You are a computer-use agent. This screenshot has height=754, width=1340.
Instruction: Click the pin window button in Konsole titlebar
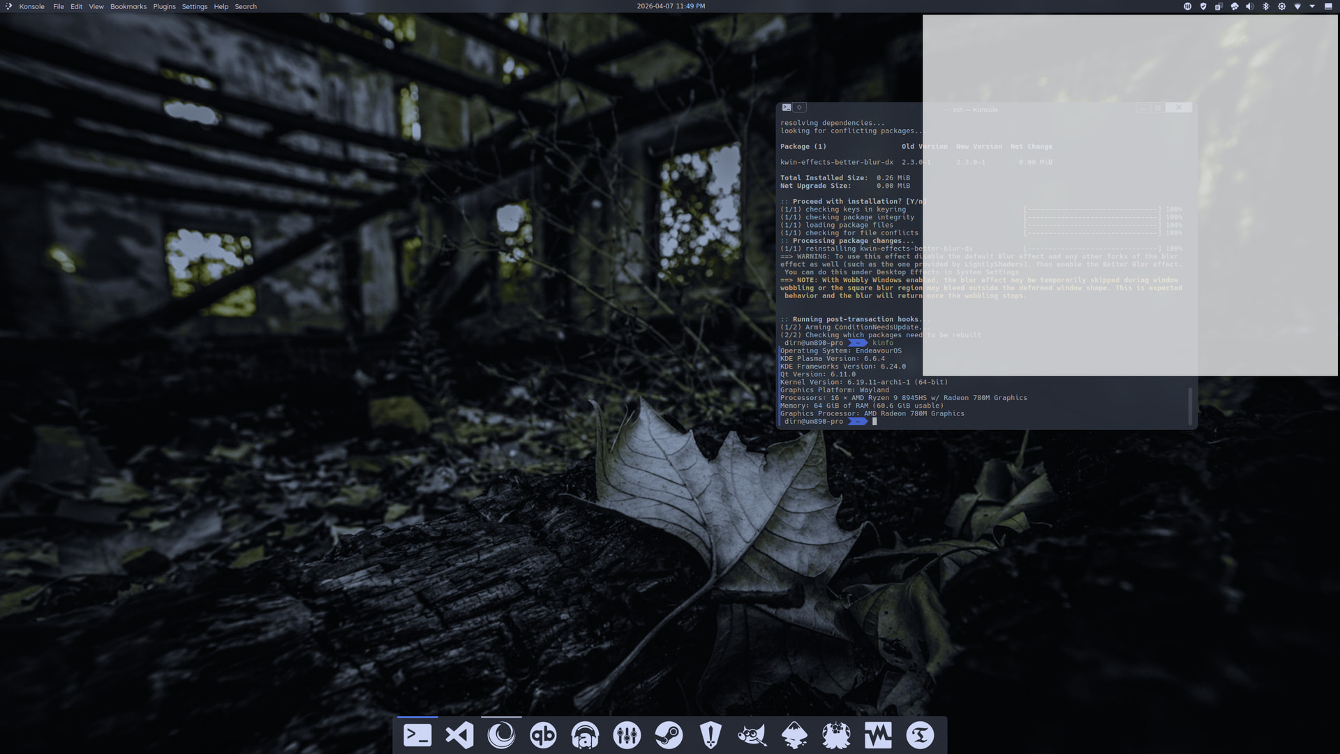[800, 108]
